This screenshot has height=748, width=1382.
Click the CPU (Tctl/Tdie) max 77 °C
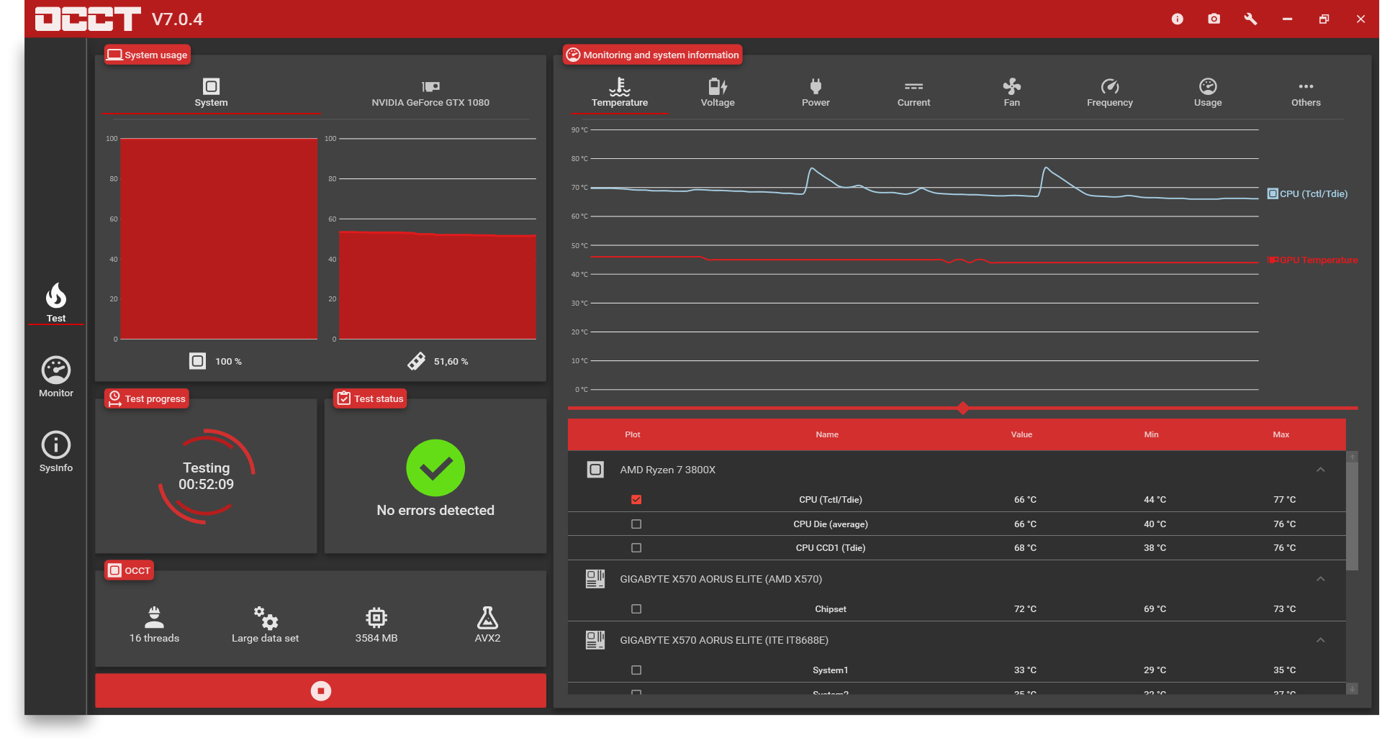pyautogui.click(x=1284, y=499)
